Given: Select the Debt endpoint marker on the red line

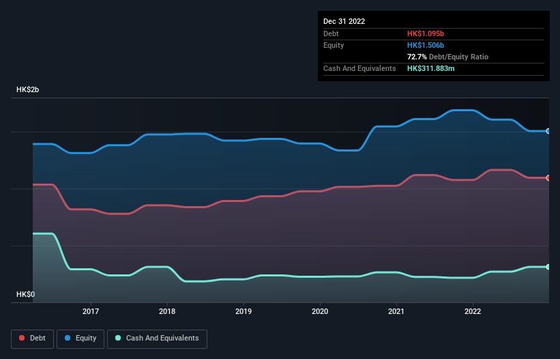Looking at the screenshot, I should [548, 178].
